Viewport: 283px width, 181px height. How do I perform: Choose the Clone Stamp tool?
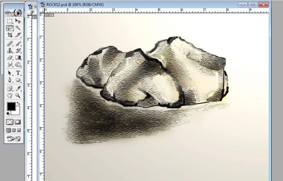click(10, 50)
